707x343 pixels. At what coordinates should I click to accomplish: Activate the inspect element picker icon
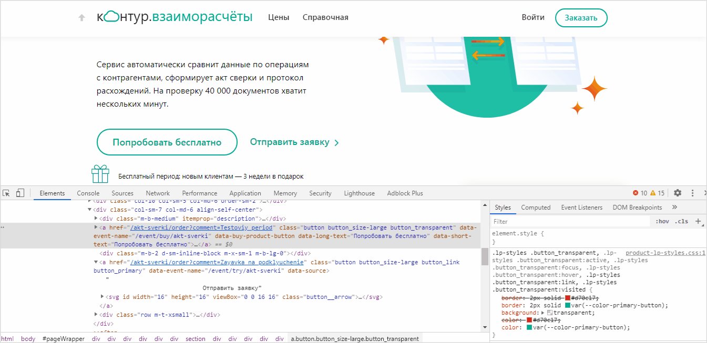(x=7, y=193)
